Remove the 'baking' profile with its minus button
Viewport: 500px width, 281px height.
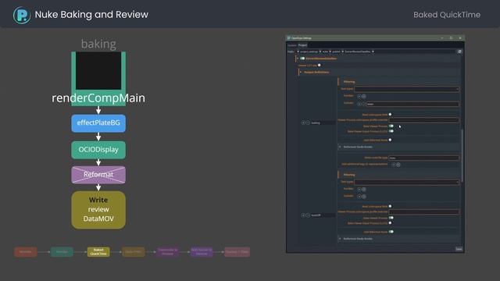(308, 123)
